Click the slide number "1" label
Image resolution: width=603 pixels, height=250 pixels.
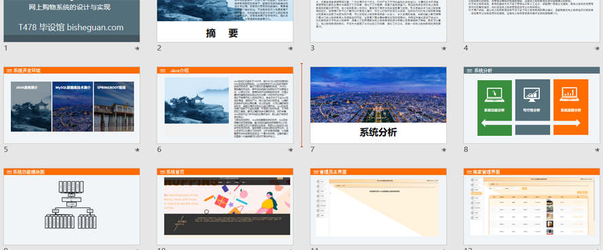(x=5, y=48)
